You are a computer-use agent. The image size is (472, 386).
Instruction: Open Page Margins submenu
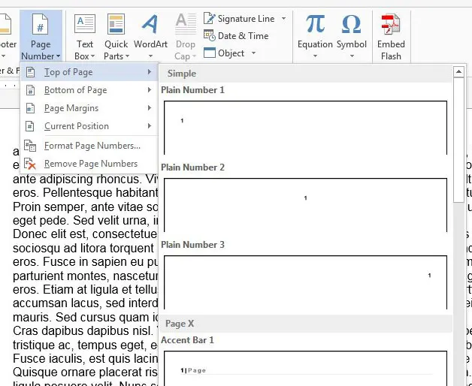click(71, 108)
